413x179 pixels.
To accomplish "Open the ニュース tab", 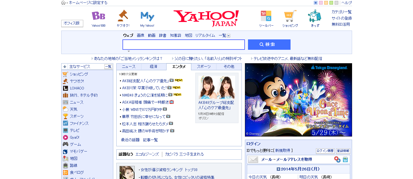I will pyautogui.click(x=129, y=67).
